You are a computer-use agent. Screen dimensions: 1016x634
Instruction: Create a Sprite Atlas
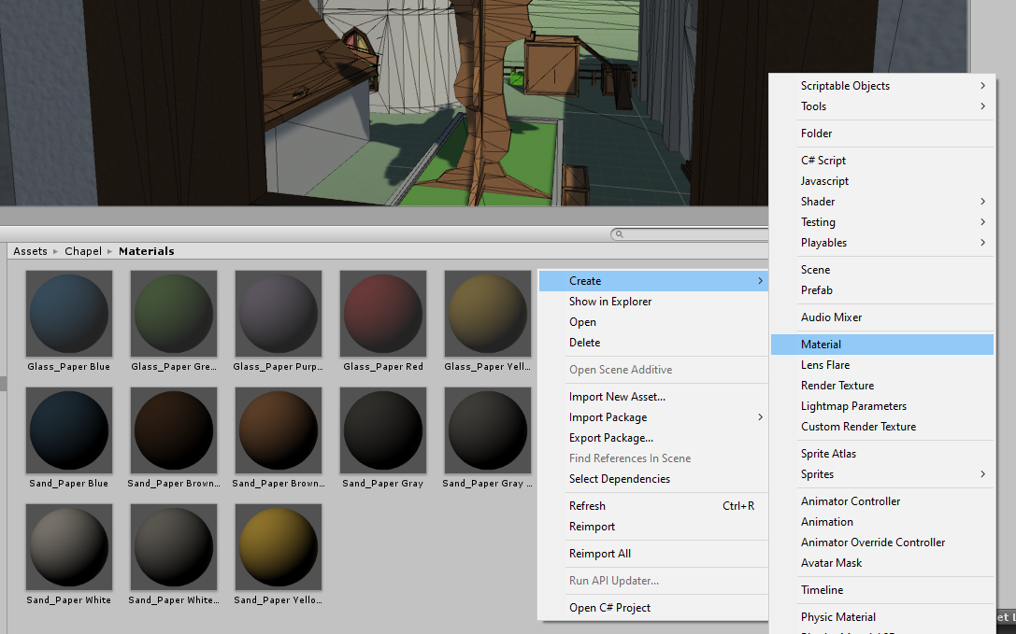tap(828, 454)
